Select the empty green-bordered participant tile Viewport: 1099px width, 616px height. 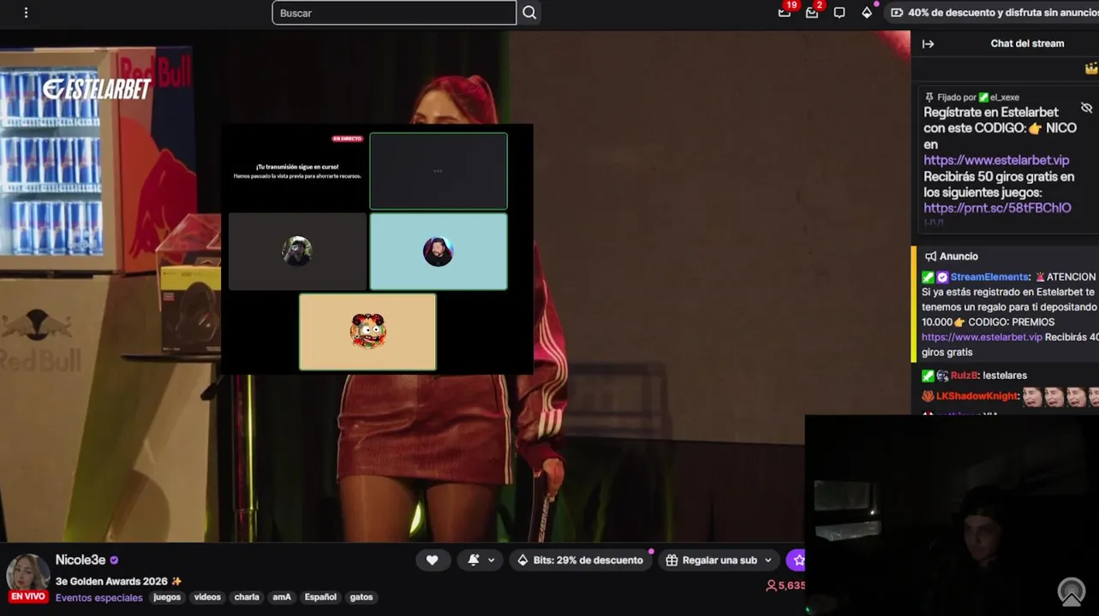pos(439,171)
